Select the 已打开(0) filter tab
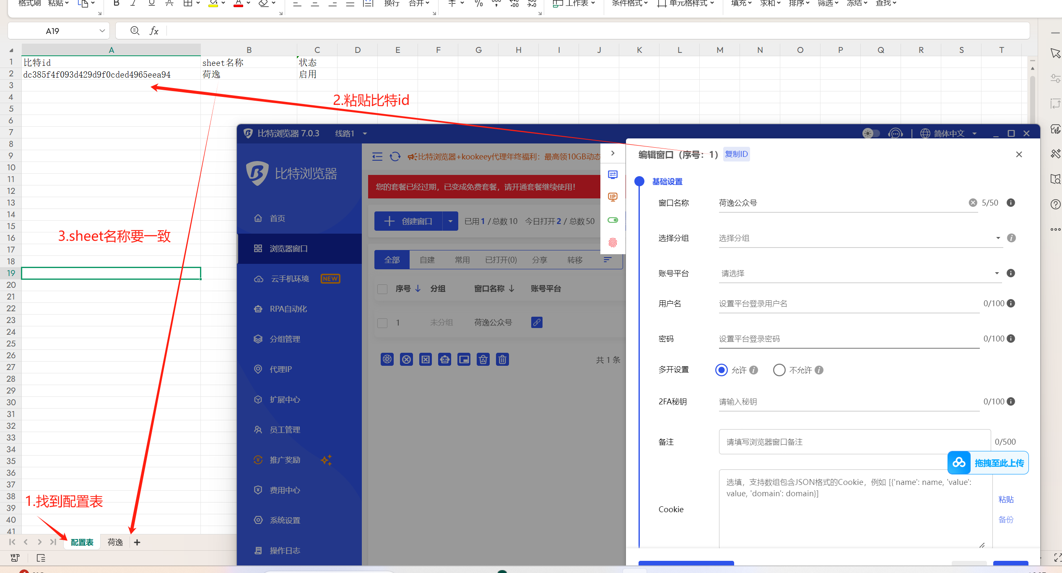 (501, 260)
